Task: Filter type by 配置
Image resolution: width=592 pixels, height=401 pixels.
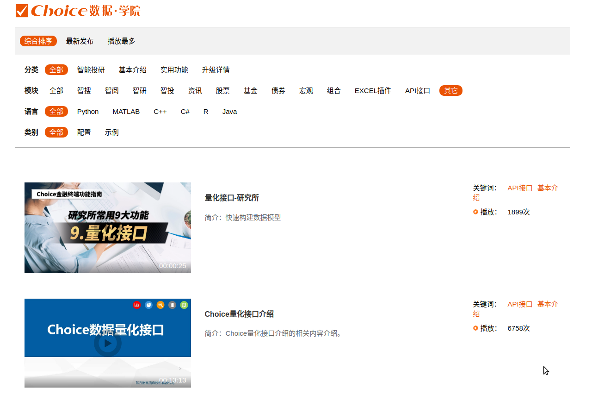Action: click(x=84, y=132)
